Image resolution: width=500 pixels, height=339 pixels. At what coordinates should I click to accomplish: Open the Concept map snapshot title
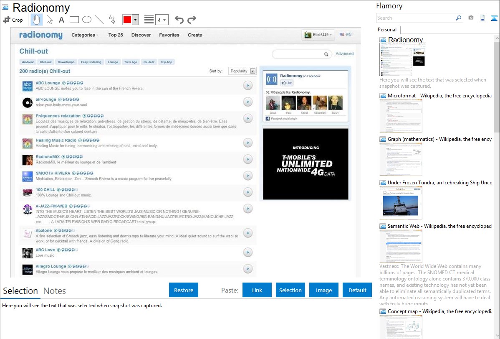[439, 311]
